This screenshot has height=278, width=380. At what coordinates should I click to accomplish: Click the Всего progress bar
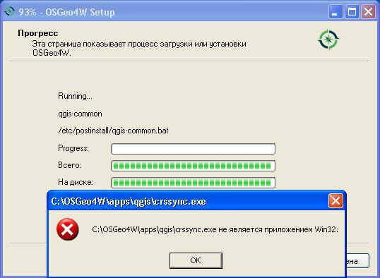point(193,166)
